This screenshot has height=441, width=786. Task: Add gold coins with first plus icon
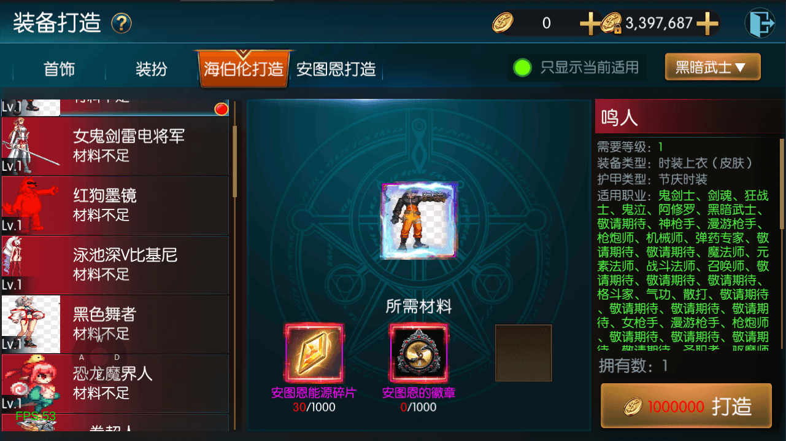click(590, 24)
